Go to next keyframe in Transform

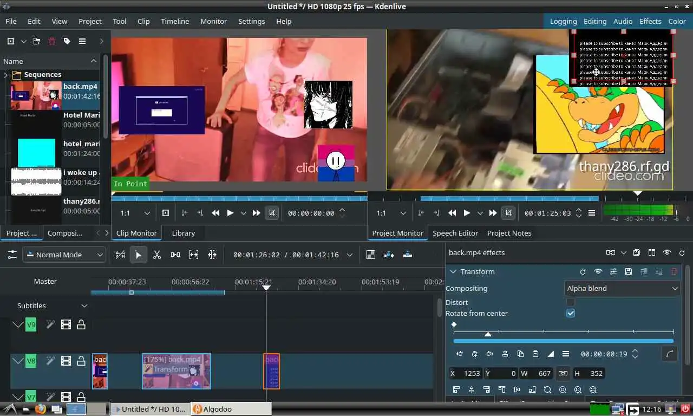coord(490,354)
